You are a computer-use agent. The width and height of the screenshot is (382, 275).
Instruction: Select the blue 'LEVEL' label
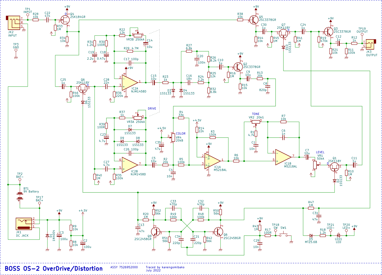tap(320, 152)
